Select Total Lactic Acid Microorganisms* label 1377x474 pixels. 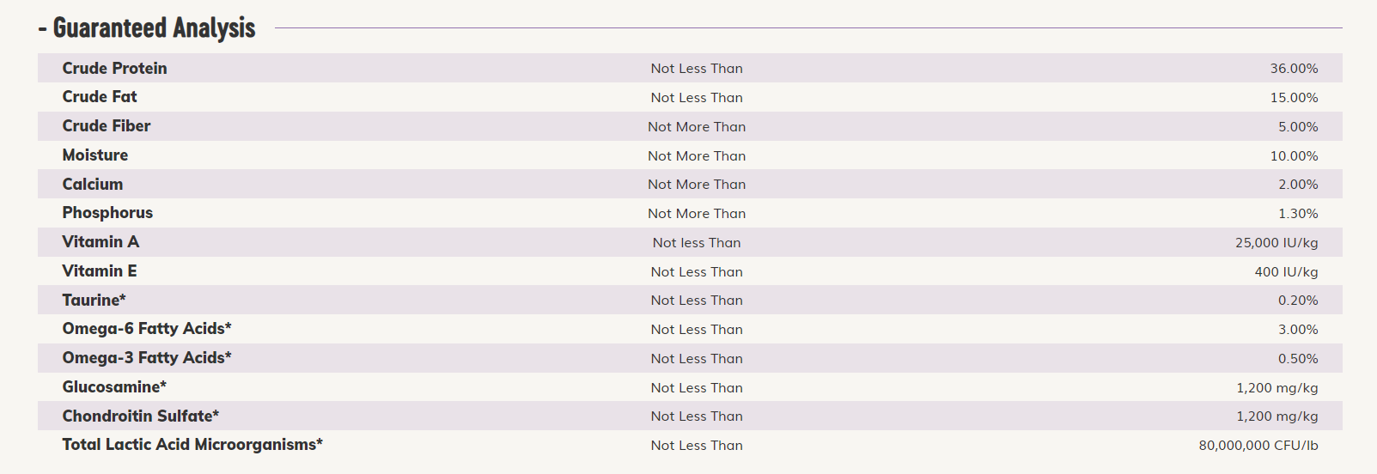192,445
